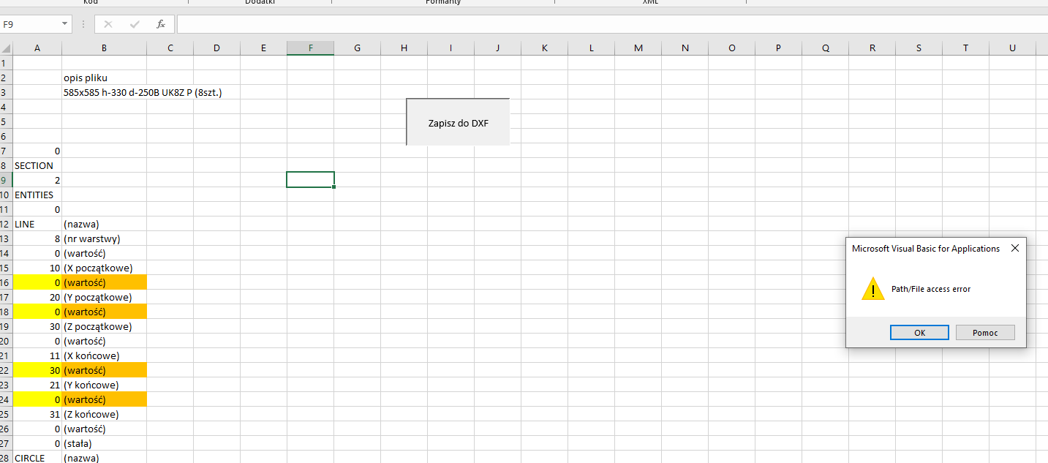Image resolution: width=1048 pixels, height=463 pixels.
Task: Select row 9 header
Action: click(7, 180)
